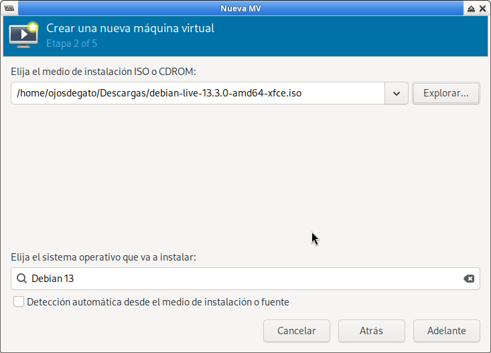The width and height of the screenshot is (491, 353).
Task: Clear the Debian 13 operating system entry
Action: (x=469, y=279)
